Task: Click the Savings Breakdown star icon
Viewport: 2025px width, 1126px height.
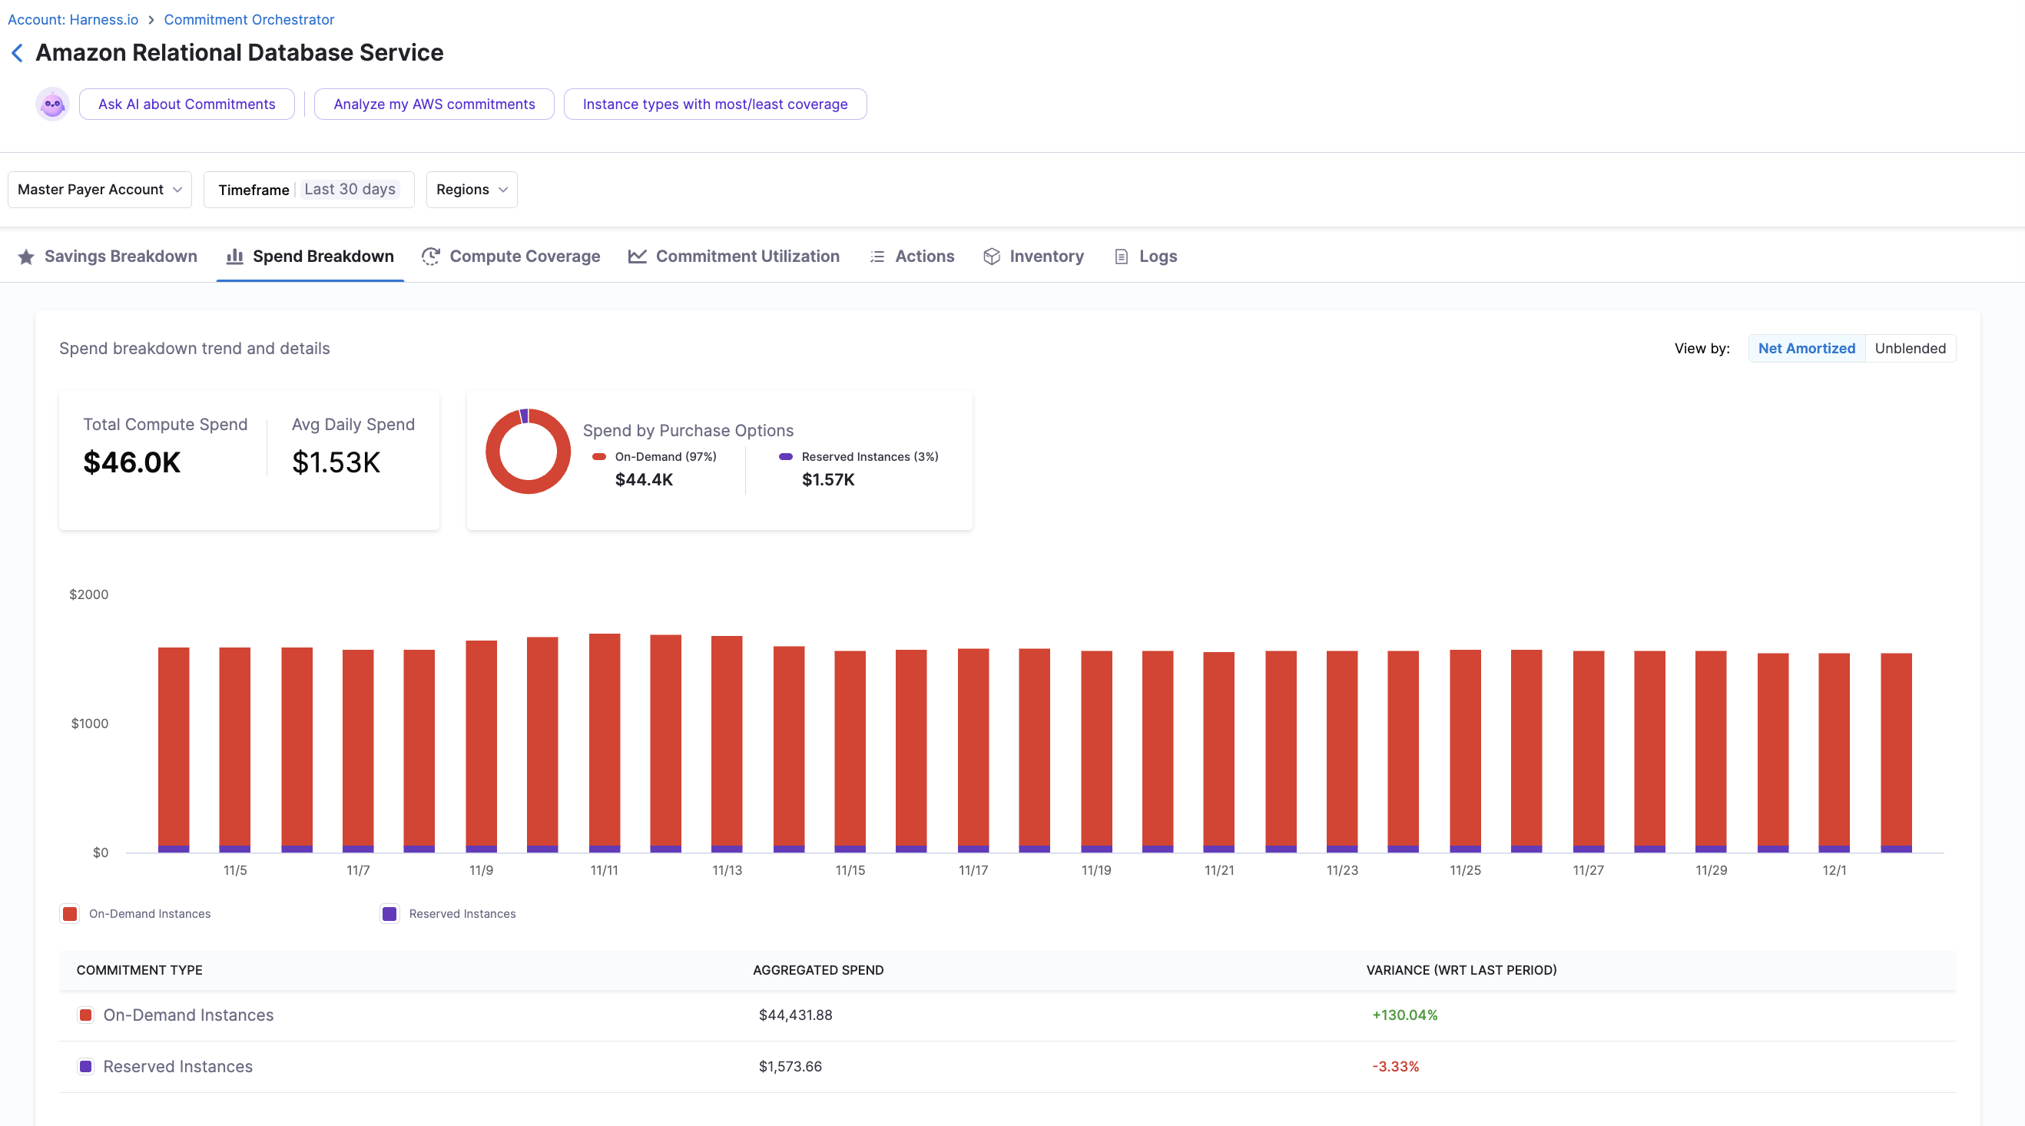Action: tap(26, 257)
